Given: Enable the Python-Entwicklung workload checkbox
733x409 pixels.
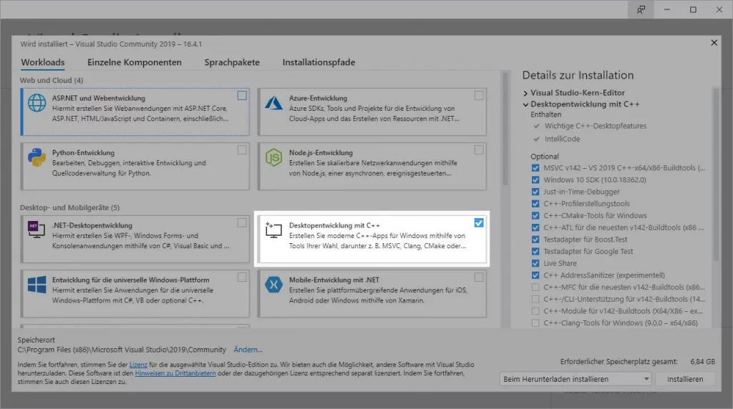Looking at the screenshot, I should tap(242, 149).
